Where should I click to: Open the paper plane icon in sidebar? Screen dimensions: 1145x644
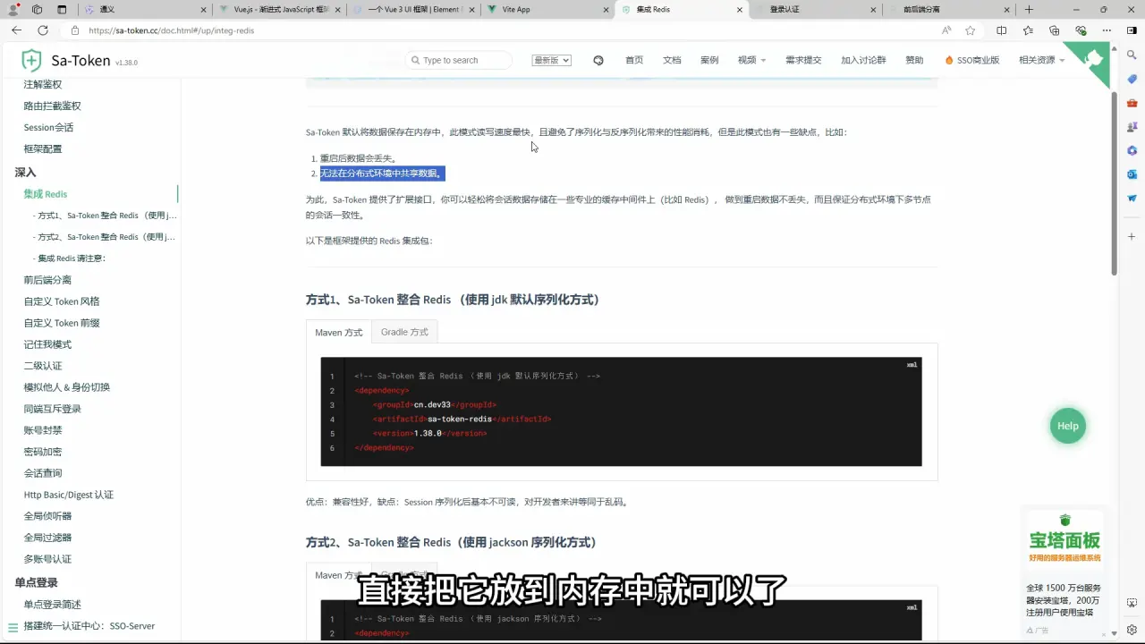click(x=1132, y=199)
